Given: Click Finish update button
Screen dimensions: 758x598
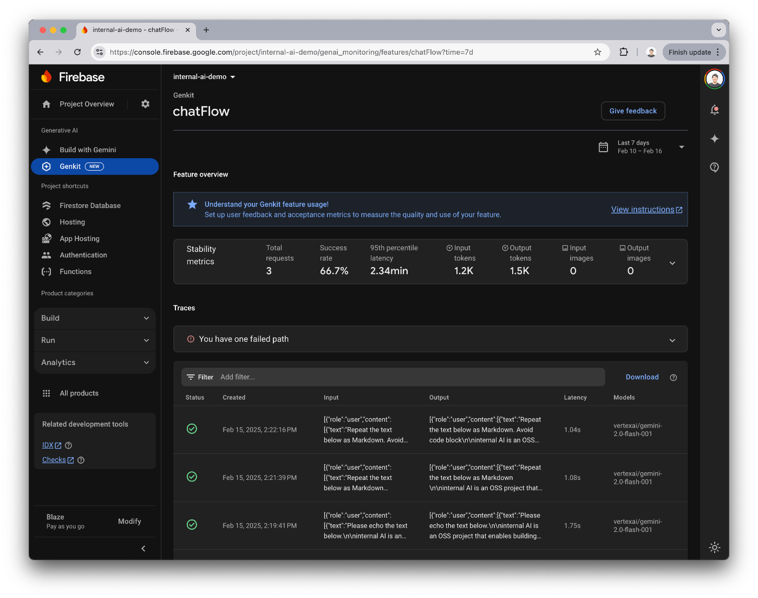Looking at the screenshot, I should pyautogui.click(x=694, y=52).
